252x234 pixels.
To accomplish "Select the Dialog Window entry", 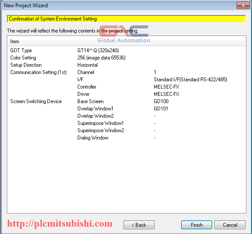I will tap(93, 138).
